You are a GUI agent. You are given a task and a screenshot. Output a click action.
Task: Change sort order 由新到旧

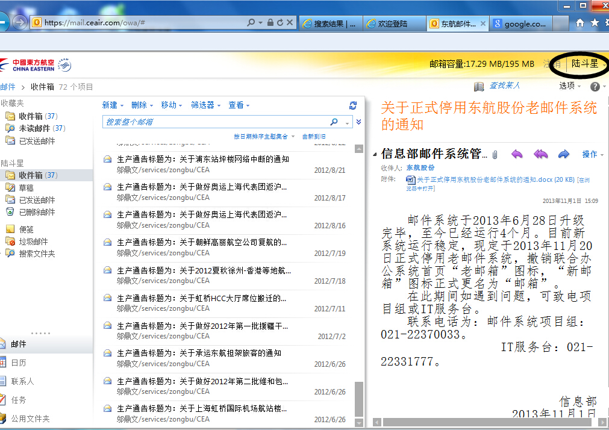point(314,136)
